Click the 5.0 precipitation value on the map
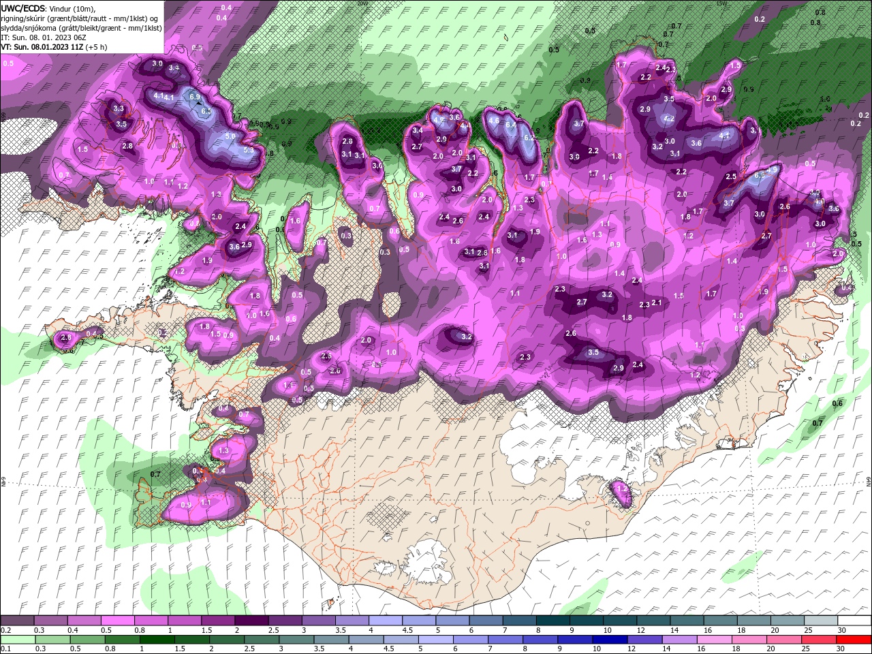The width and height of the screenshot is (872, 654). pos(230,136)
